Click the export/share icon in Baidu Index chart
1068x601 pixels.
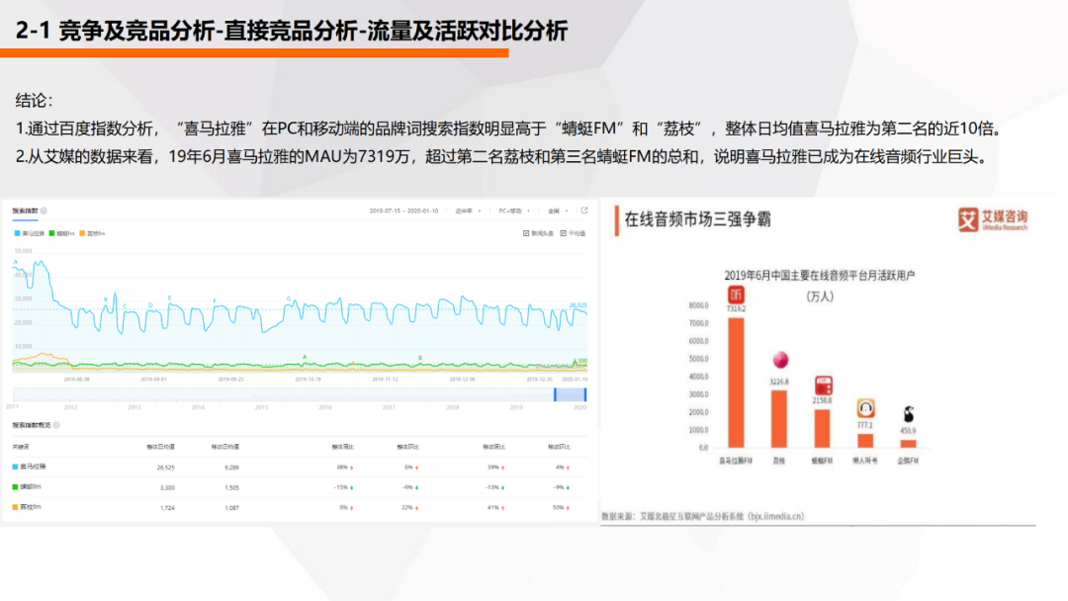[x=584, y=211]
